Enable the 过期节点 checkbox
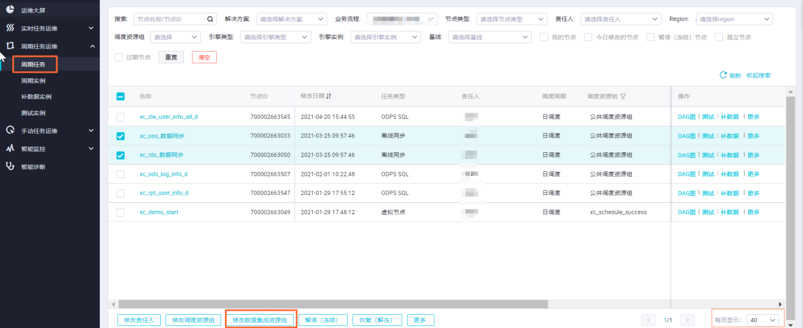This screenshot has height=328, width=803. pyautogui.click(x=119, y=57)
